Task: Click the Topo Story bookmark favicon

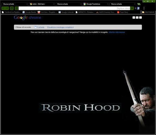Action: [x=118, y=12]
